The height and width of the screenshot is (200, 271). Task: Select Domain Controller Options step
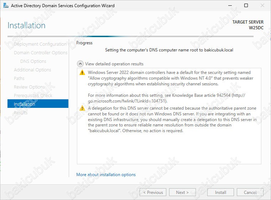(x=41, y=53)
